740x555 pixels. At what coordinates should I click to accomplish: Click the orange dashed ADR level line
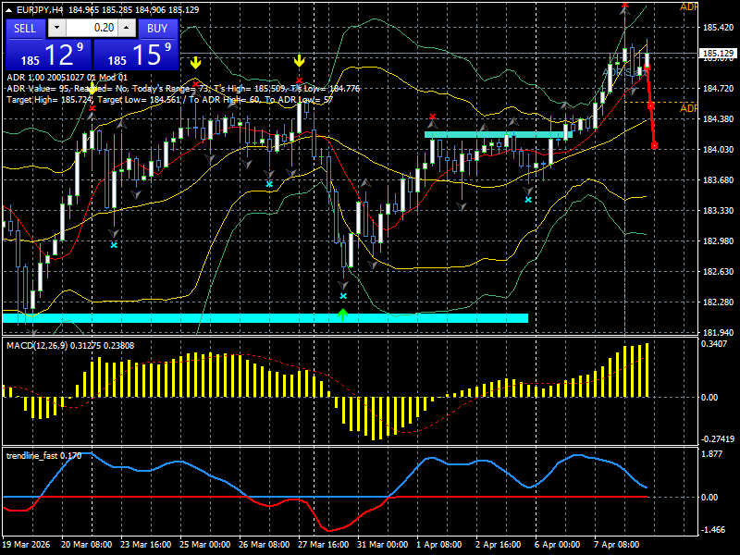660,103
